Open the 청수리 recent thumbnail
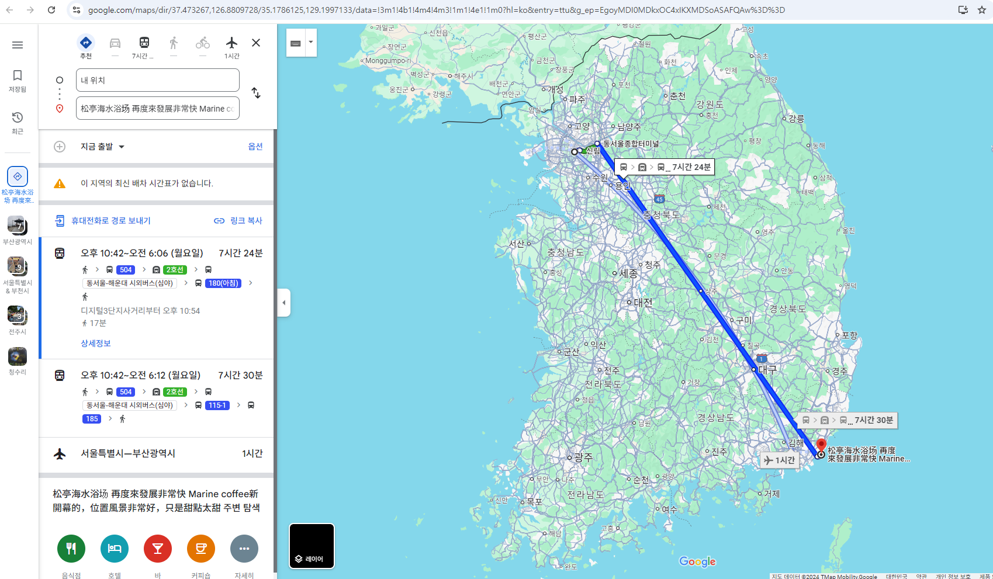Viewport: 993px width, 579px height. coord(18,361)
